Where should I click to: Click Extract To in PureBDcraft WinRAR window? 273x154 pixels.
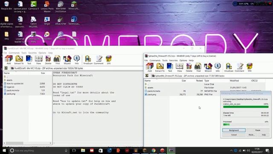(19, 60)
